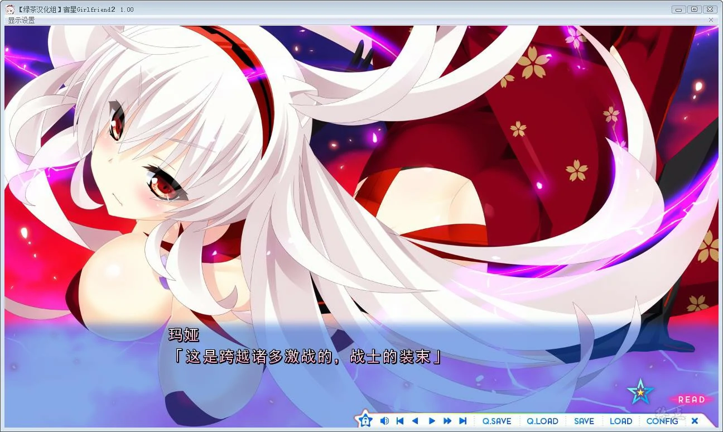This screenshot has height=432, width=723.
Task: Jump to previous scene with skip-back icon
Action: 399,421
